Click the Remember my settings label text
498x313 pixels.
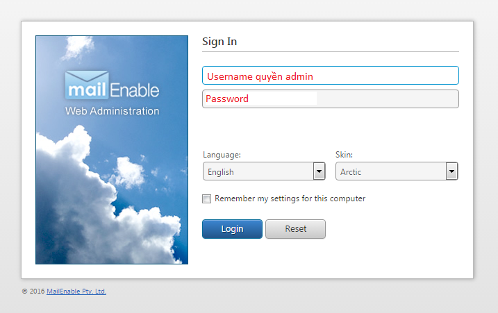click(x=290, y=198)
